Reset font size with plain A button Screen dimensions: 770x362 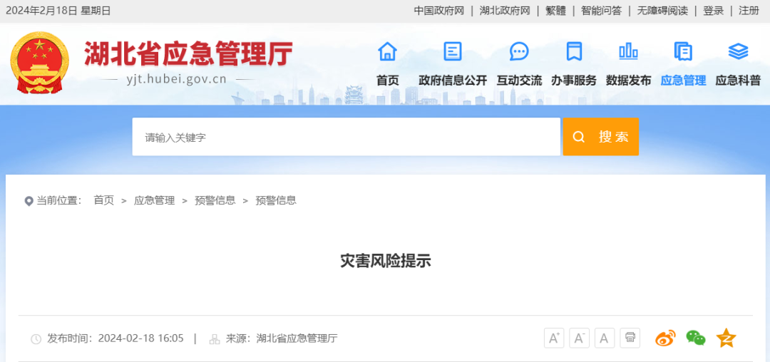pyautogui.click(x=605, y=338)
